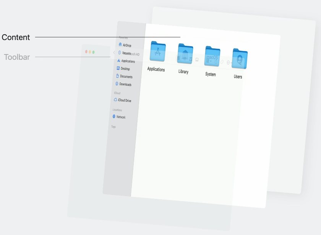Click the yellow minimize window button
This screenshot has height=235, width=321.
(90, 52)
